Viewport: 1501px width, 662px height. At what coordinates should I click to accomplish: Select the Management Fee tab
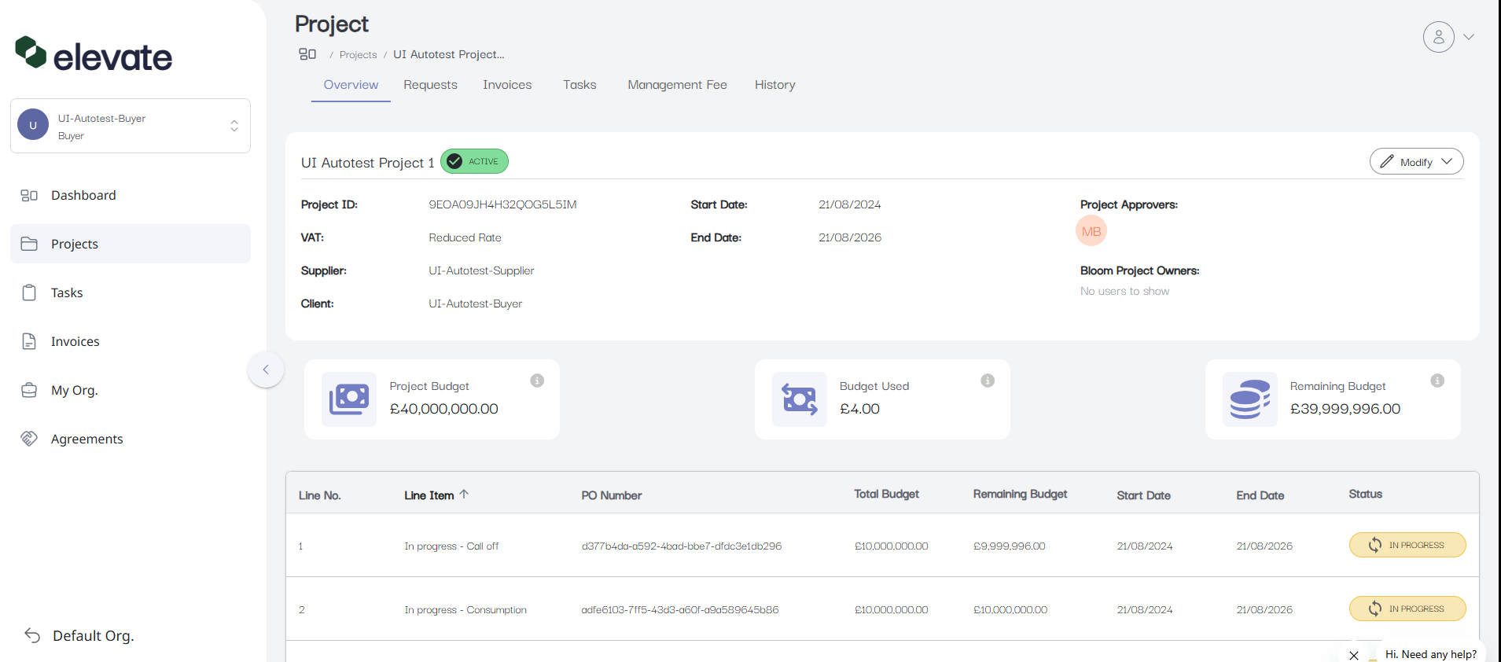pyautogui.click(x=677, y=85)
